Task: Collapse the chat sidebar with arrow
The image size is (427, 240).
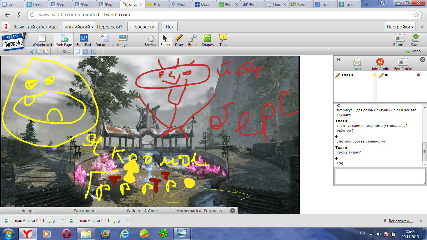Action: pyautogui.click(x=339, y=59)
